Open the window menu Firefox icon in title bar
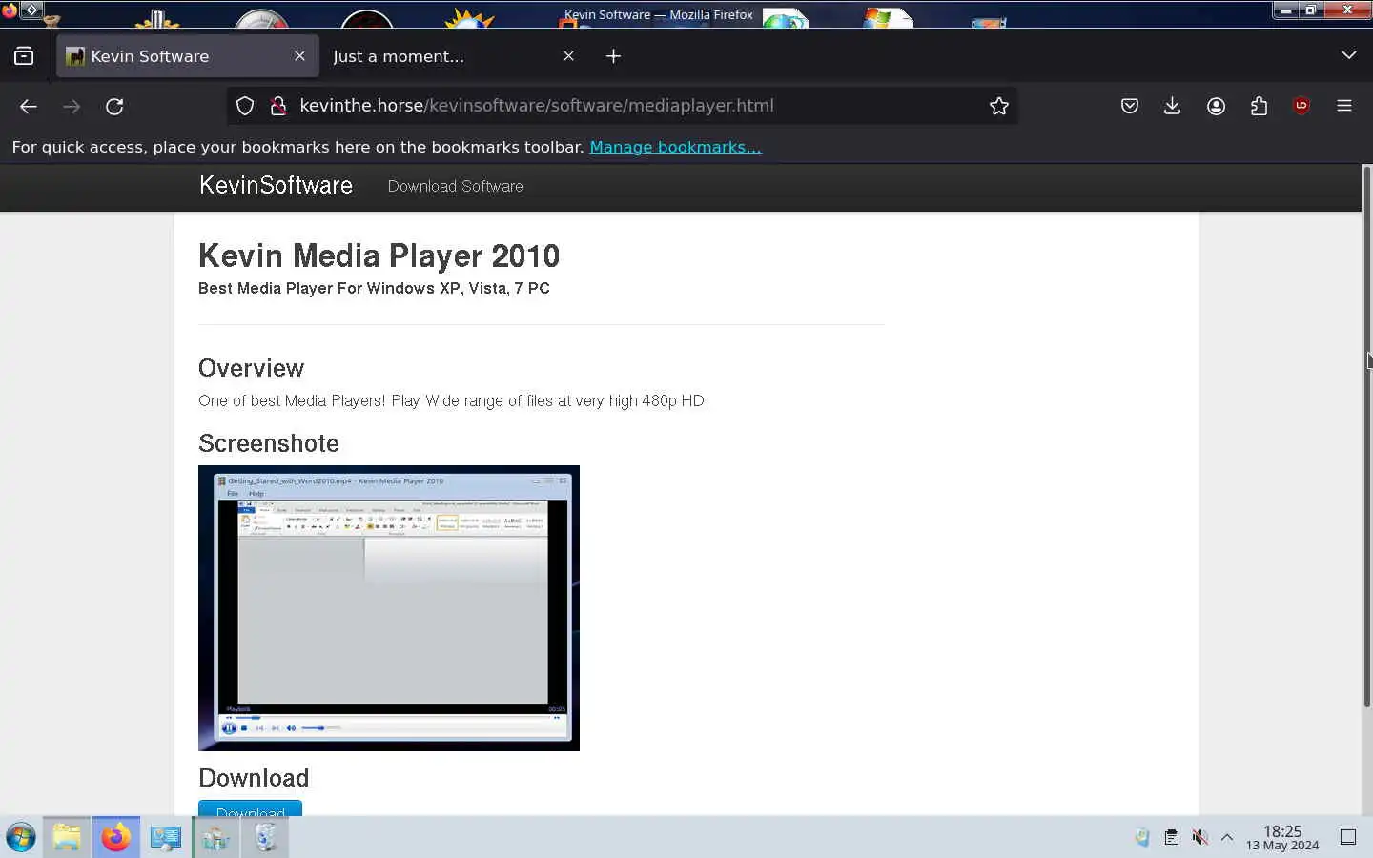This screenshot has width=1373, height=858. click(x=10, y=10)
